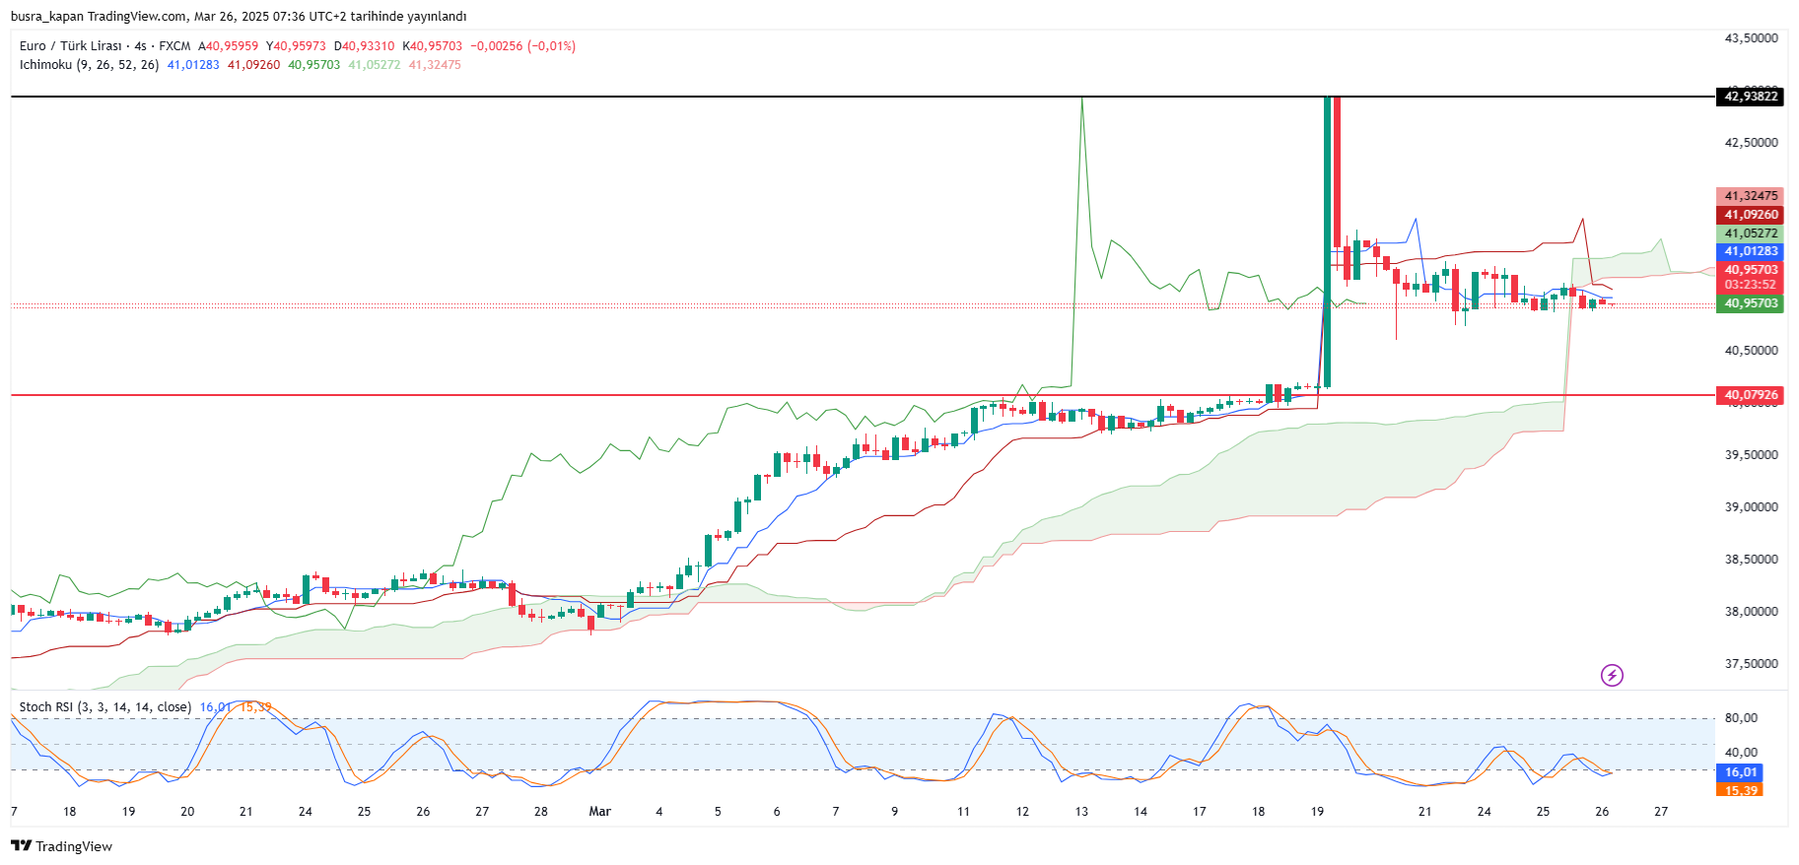Click the black 42,93822 price label
The height and width of the screenshot is (865, 1799).
[1751, 97]
